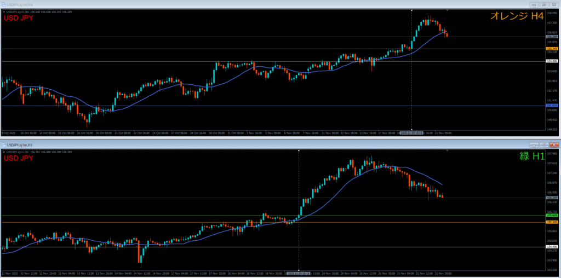The width and height of the screenshot is (561, 278).
Task: Click the highlighted date marker on H4 time axis
Action: click(411, 132)
